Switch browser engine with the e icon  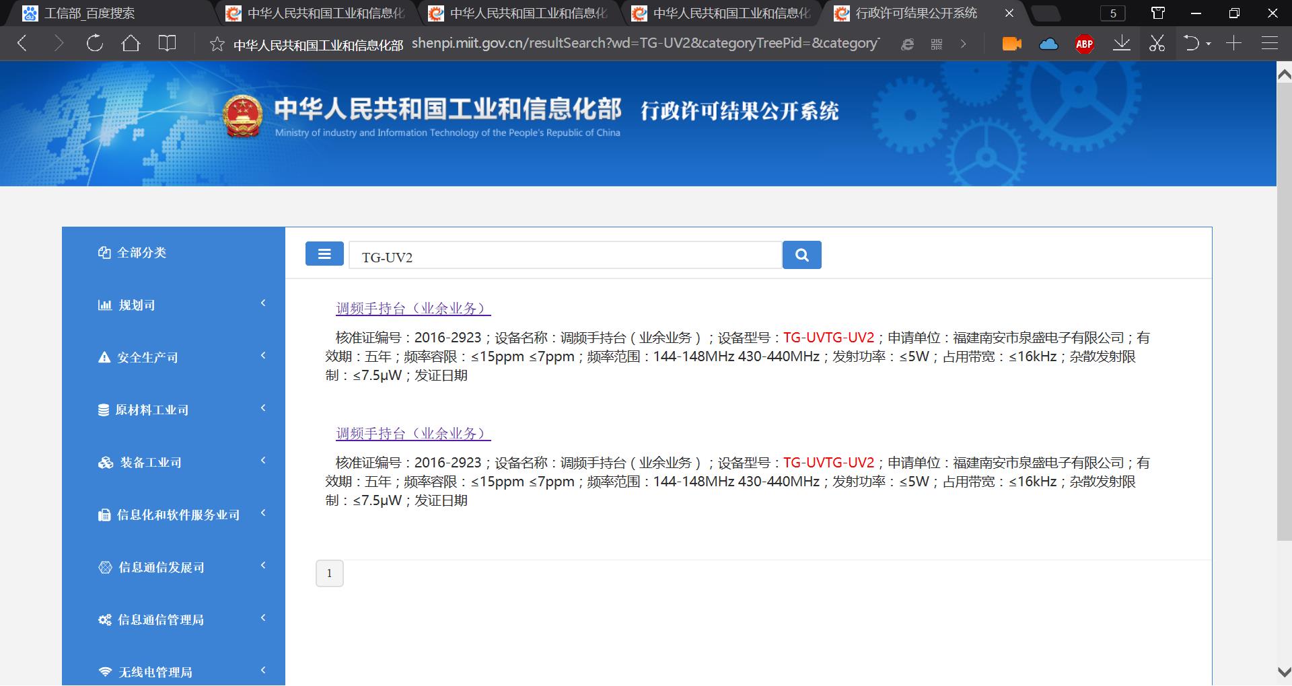coord(908,44)
